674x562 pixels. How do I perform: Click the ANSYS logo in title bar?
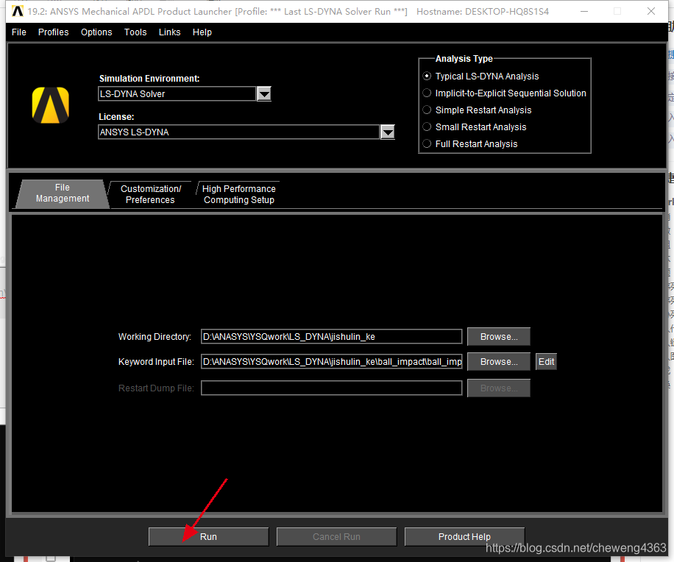[17, 11]
